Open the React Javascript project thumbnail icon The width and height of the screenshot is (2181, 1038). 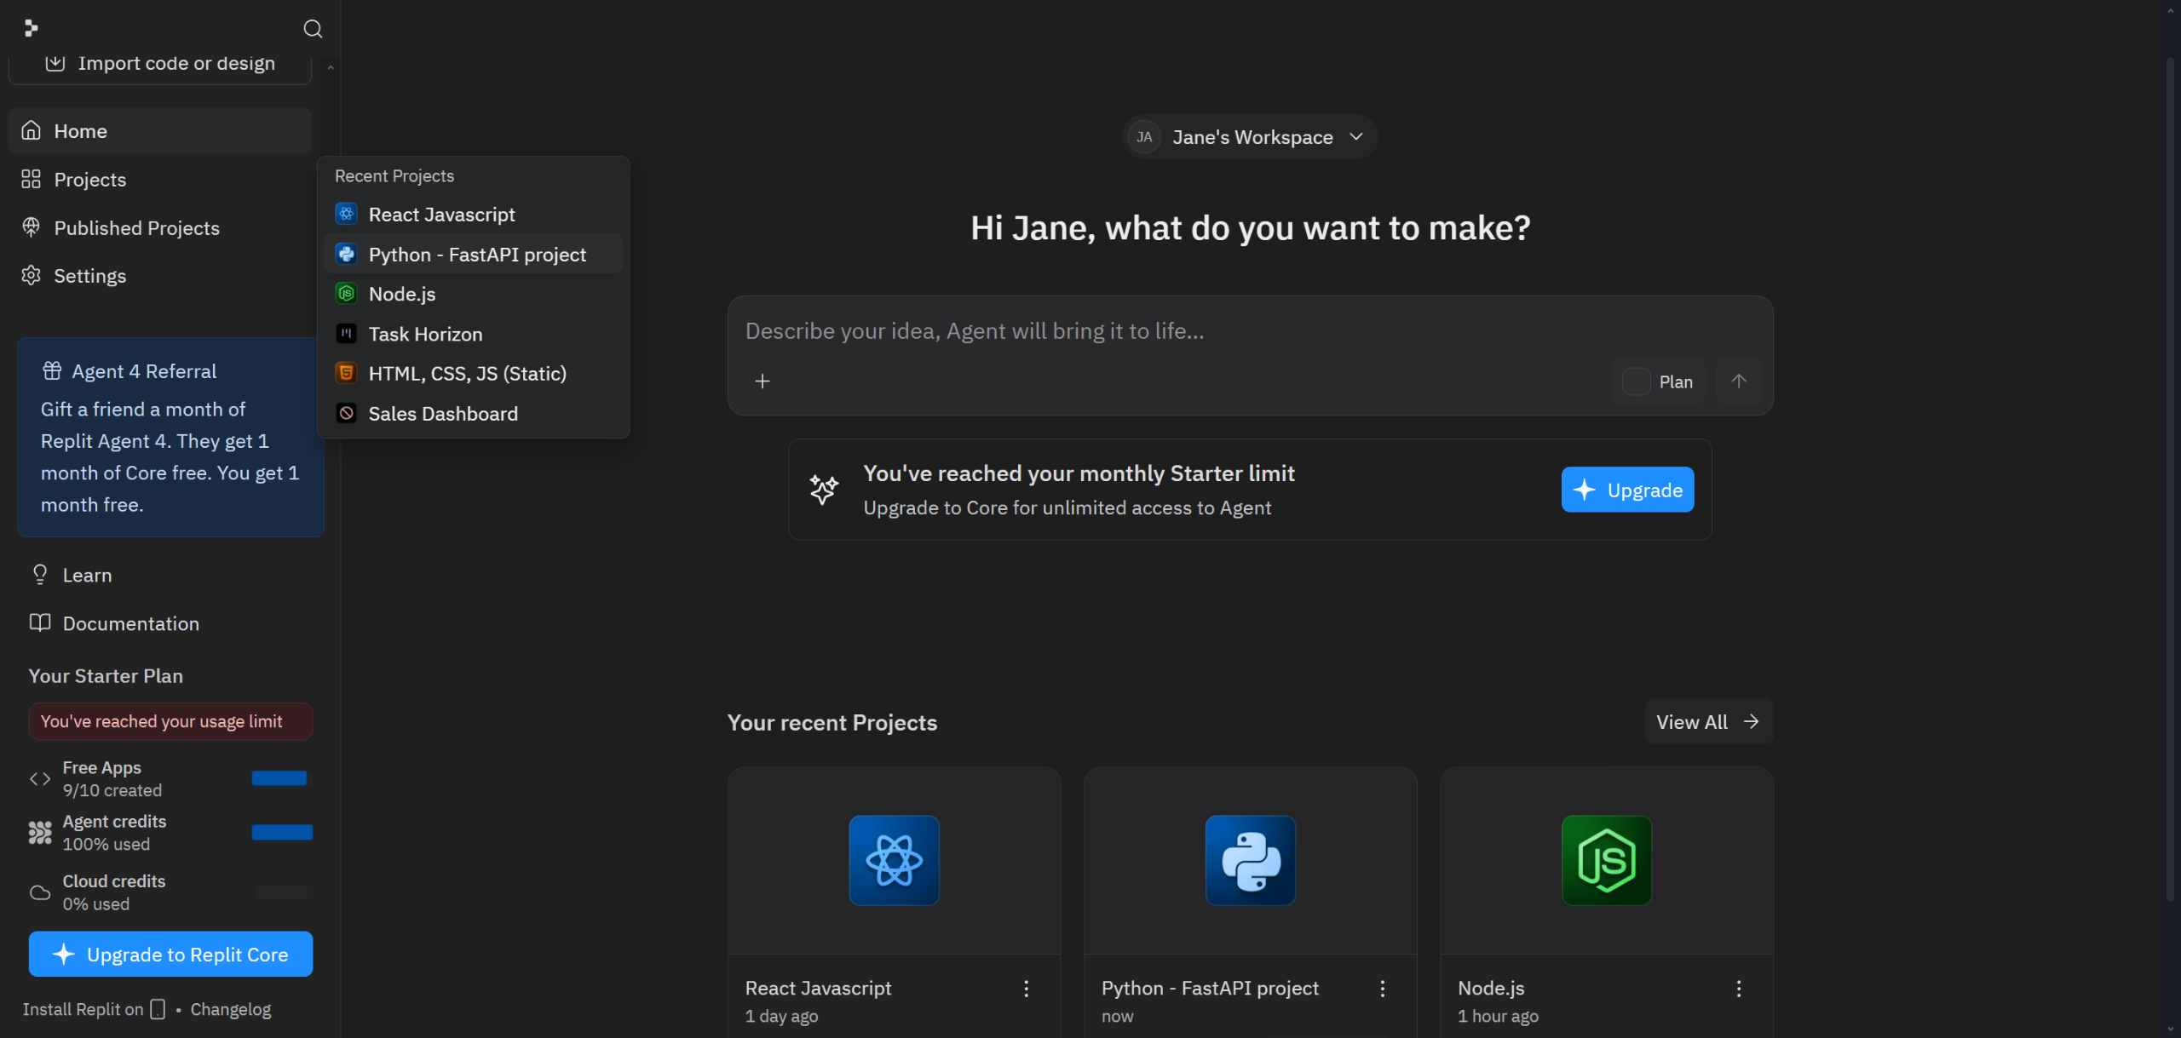coord(894,860)
